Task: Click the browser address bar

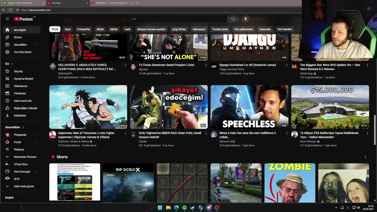Action: click(159, 10)
